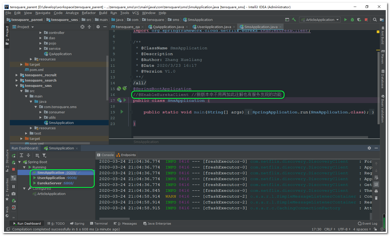This screenshot has width=390, height=236.
Task: Run with coverage from the top toolbar
Action: click(359, 20)
